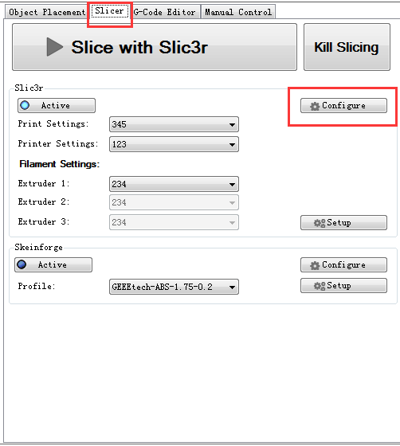Click the play triangle icon on Slice with Slic3r
The image size is (400, 446).
coord(55,47)
